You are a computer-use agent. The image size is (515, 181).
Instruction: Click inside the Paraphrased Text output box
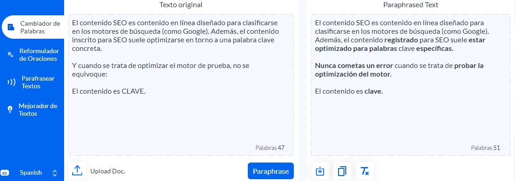(410, 85)
